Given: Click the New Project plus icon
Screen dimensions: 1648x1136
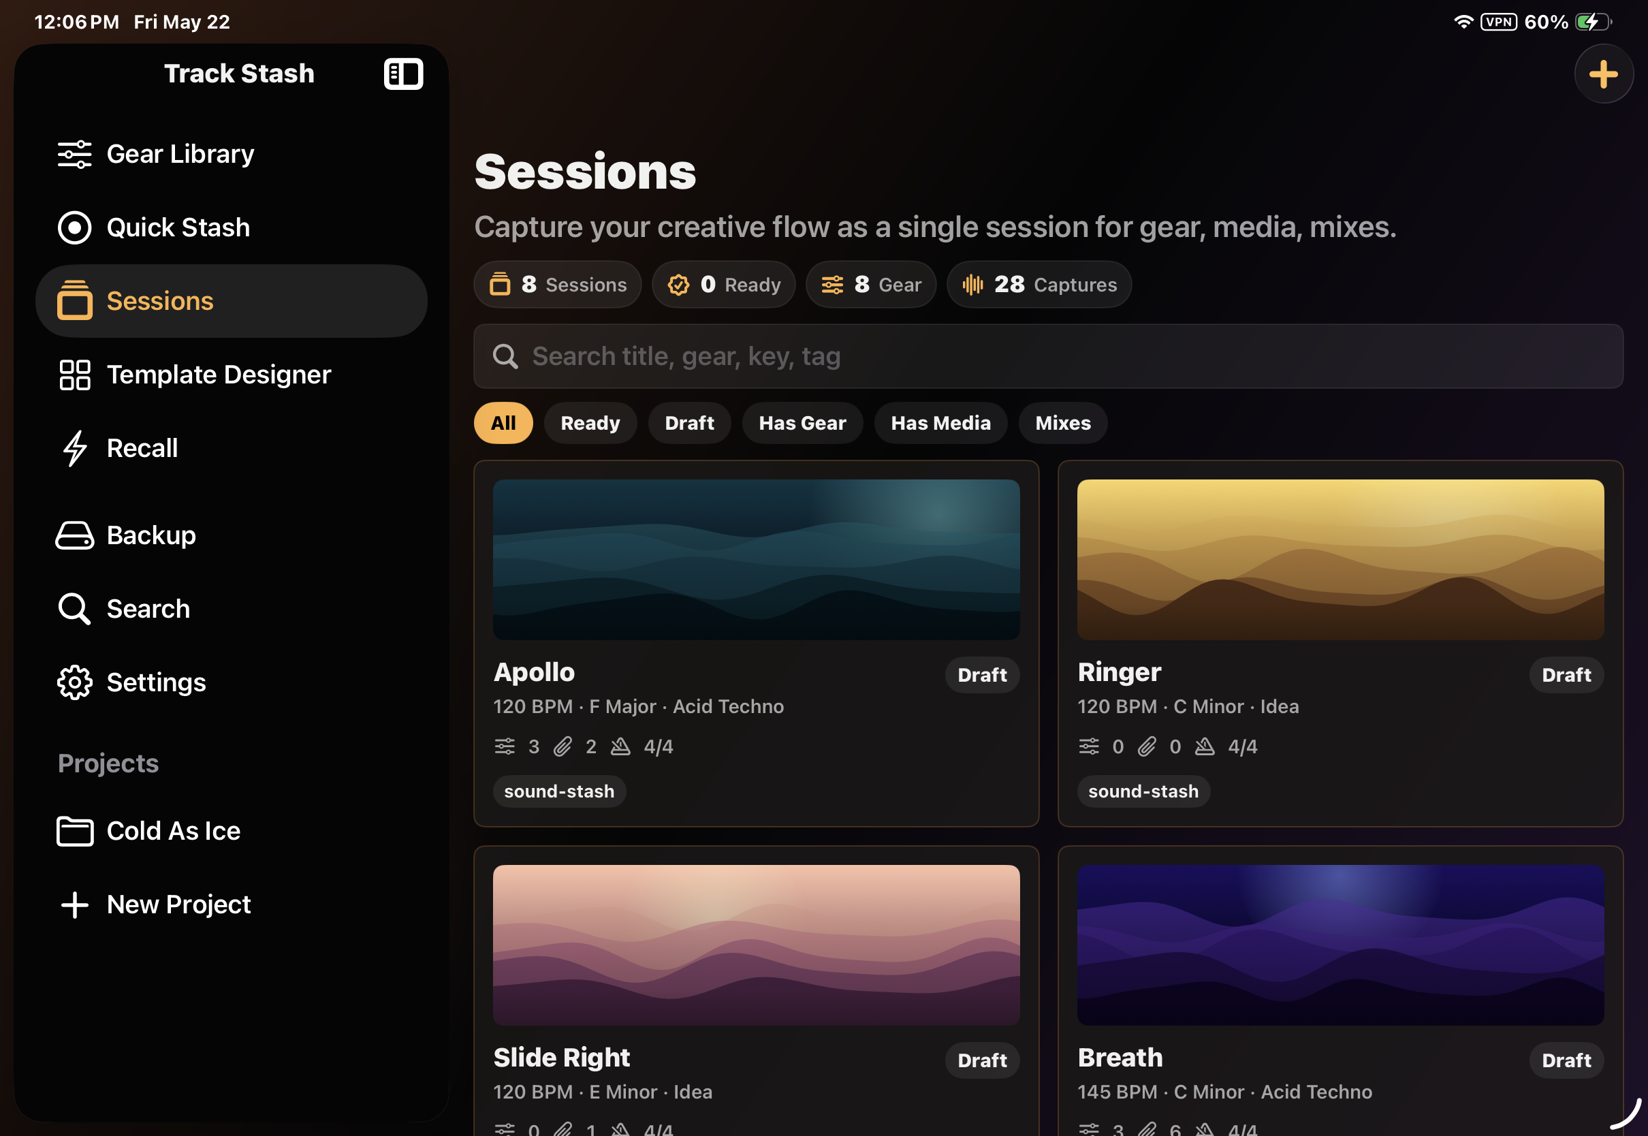Looking at the screenshot, I should pyautogui.click(x=75, y=905).
